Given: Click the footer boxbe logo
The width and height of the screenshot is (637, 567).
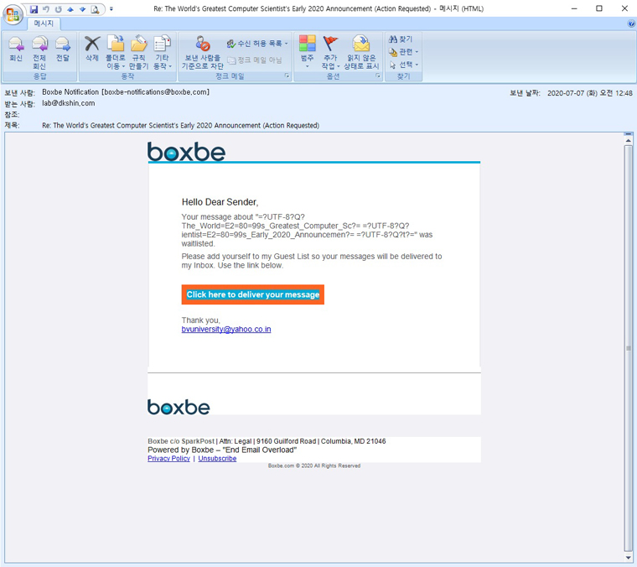Looking at the screenshot, I should point(179,407).
